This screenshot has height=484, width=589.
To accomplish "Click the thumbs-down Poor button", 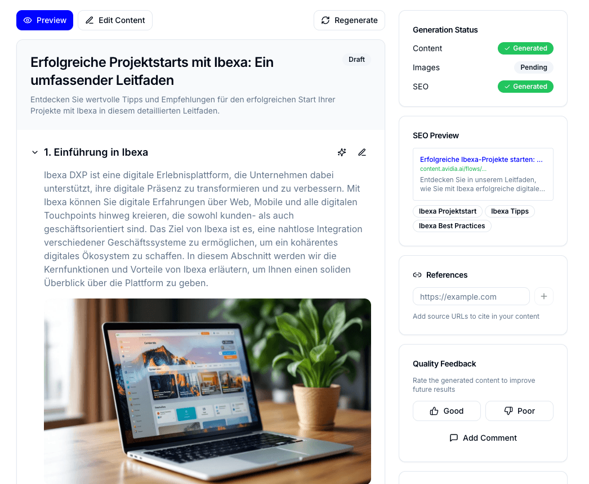I will pyautogui.click(x=519, y=411).
